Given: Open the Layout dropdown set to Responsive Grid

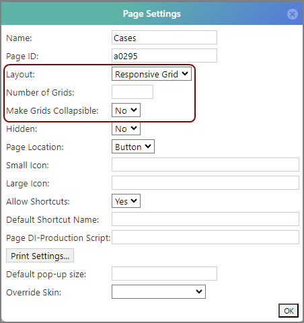Looking at the screenshot, I should pos(151,74).
